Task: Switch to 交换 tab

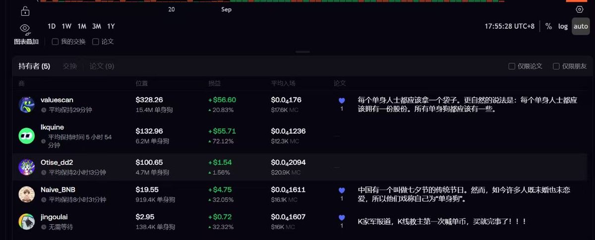Action: tap(70, 66)
